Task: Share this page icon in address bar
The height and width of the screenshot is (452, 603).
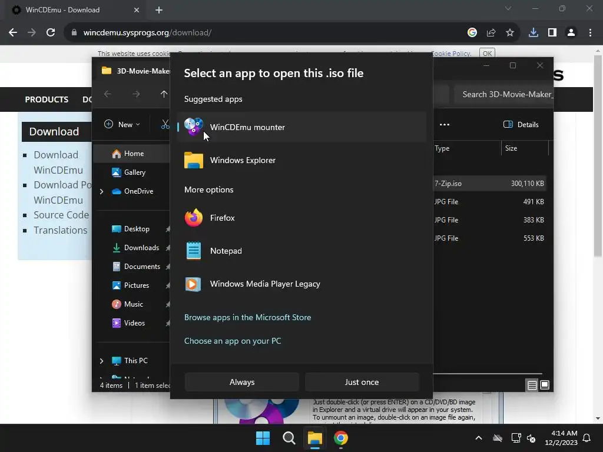Action: 491,33
